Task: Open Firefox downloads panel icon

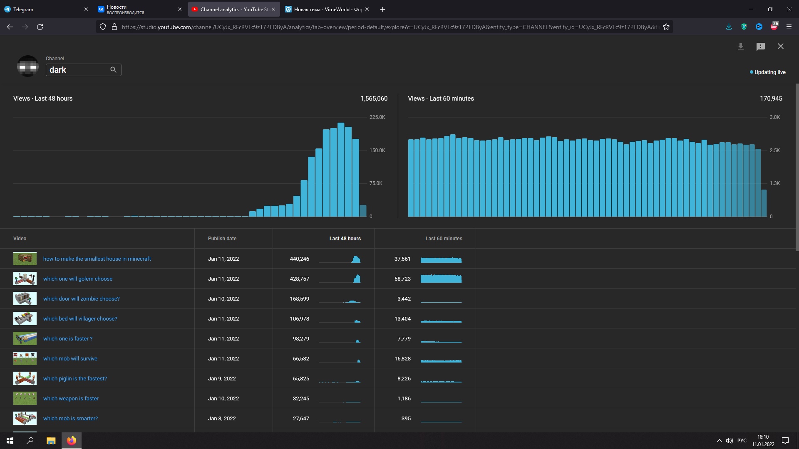Action: click(x=729, y=27)
